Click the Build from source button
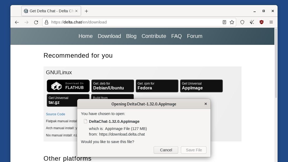This screenshot has height=162, width=288. click(x=112, y=97)
